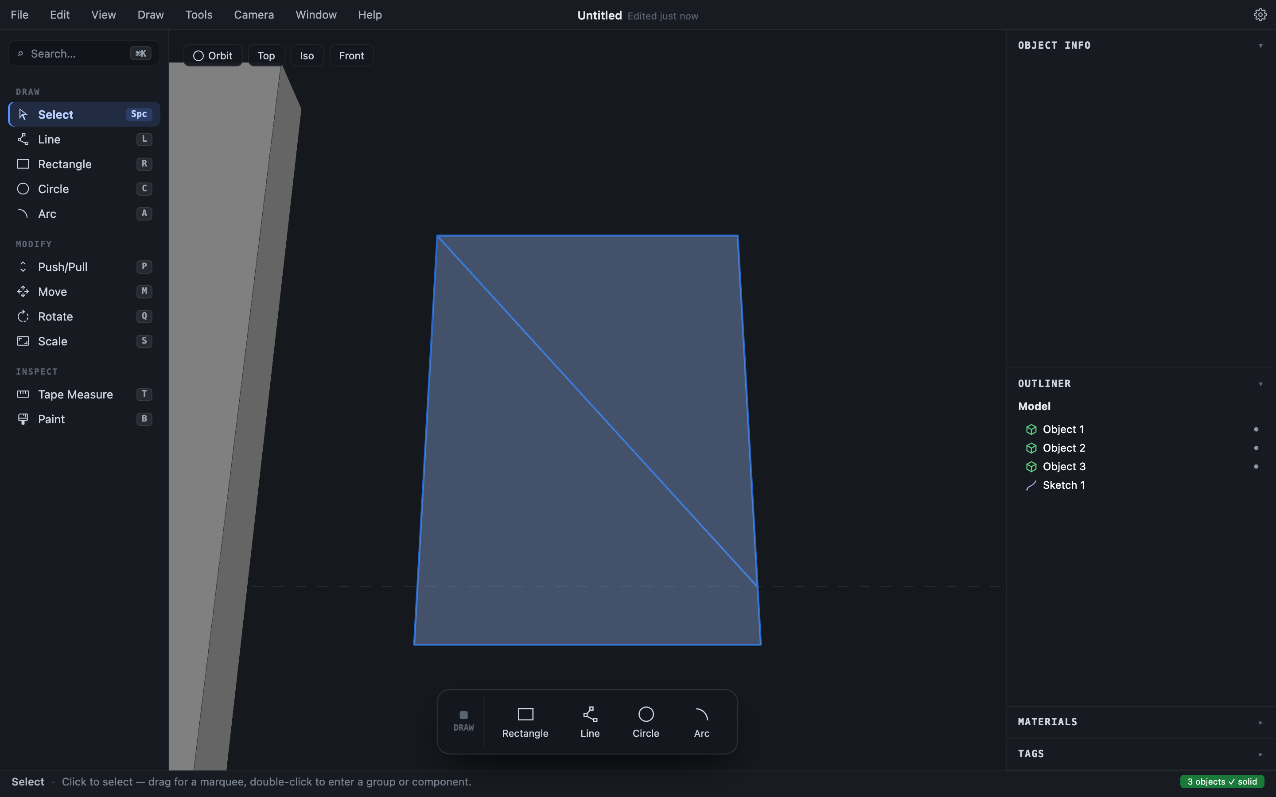Viewport: 1276px width, 797px height.
Task: Pick the Scale tool
Action: coord(84,341)
